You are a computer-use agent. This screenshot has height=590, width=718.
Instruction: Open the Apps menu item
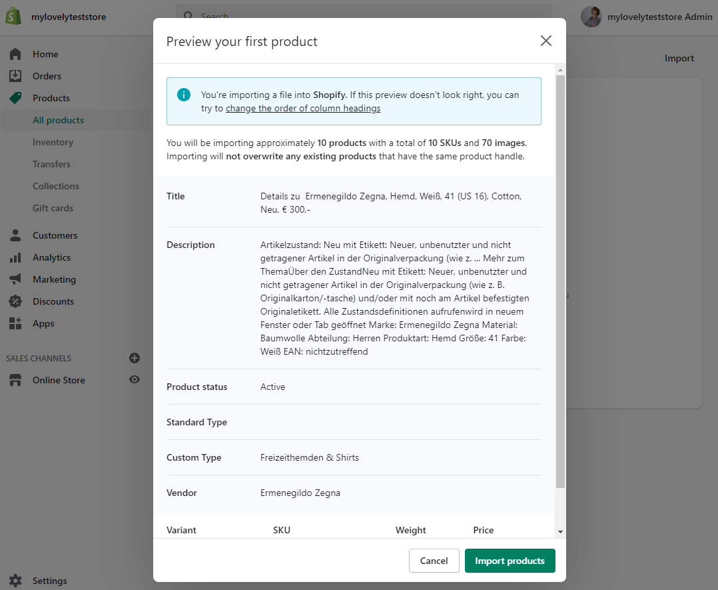coord(43,323)
